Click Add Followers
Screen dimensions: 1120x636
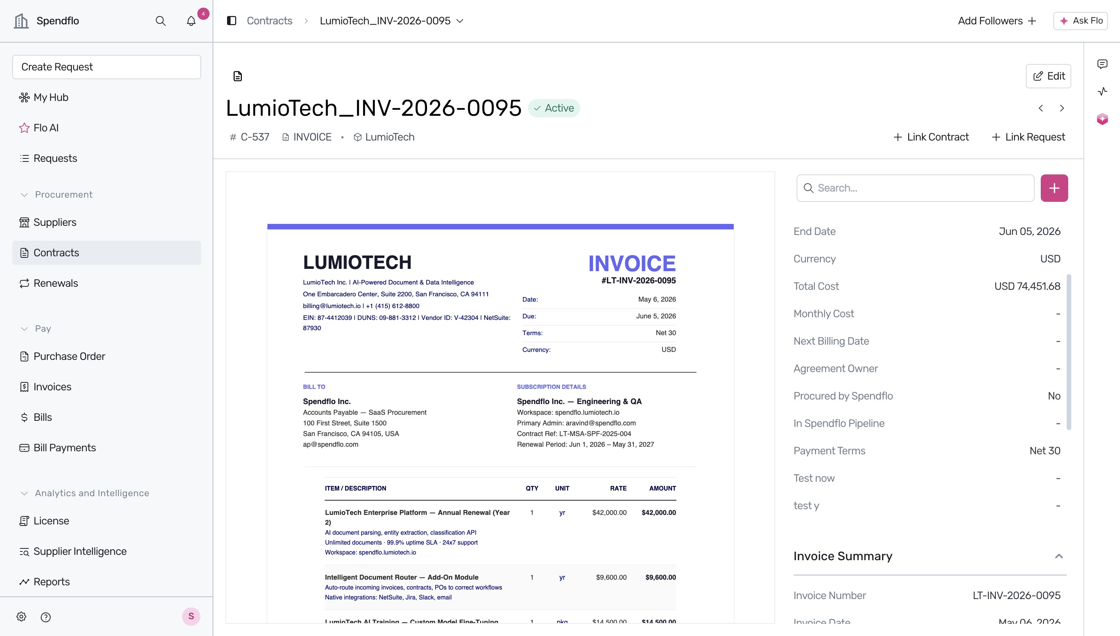click(997, 21)
